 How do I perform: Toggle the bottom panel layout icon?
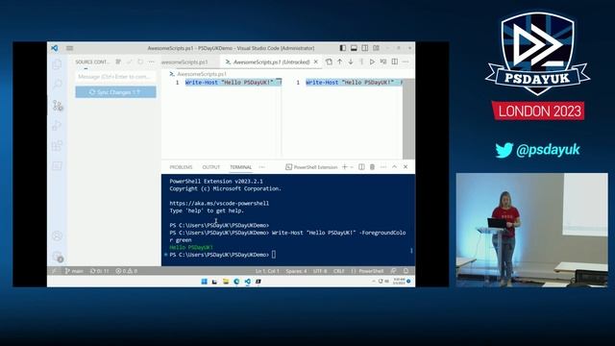click(x=354, y=48)
